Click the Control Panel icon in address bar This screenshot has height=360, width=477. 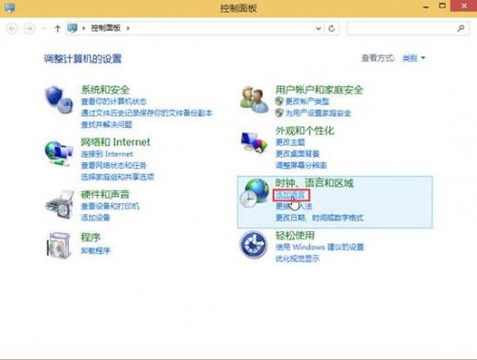[73, 28]
